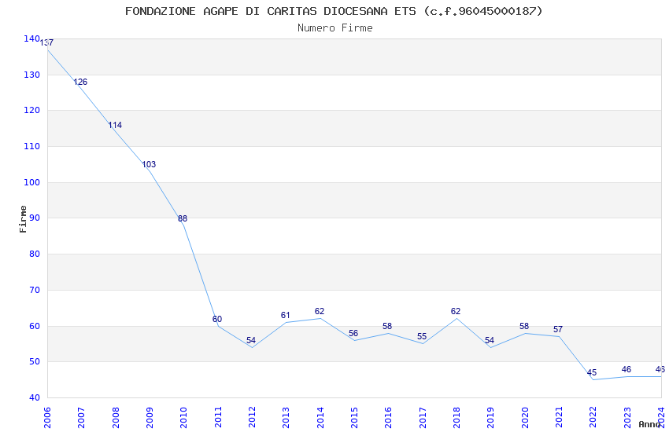Image resolution: width=669 pixels, height=432 pixels.
Task: Click the x-axis year label 2019
Action: pos(490,418)
